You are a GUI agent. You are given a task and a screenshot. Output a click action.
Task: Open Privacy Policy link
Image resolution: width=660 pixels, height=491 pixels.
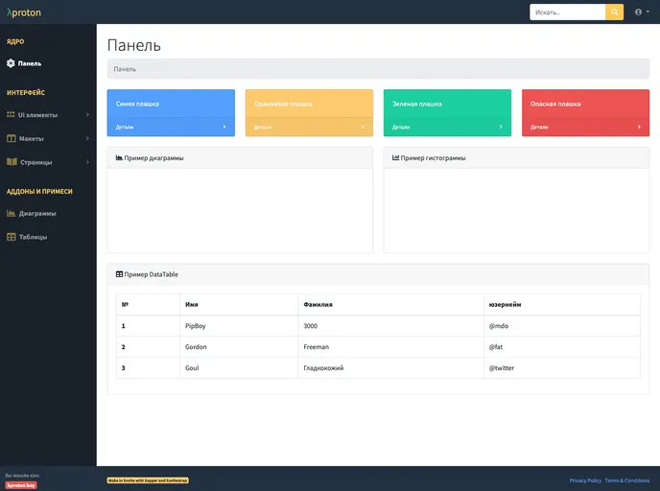pyautogui.click(x=585, y=480)
